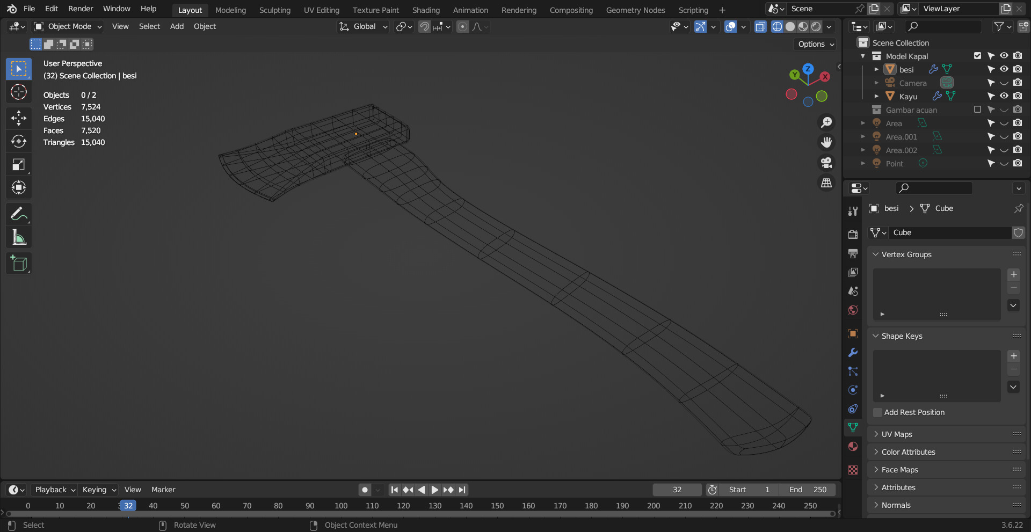Image resolution: width=1031 pixels, height=532 pixels.
Task: Open the Playback dropdown in timeline
Action: click(x=55, y=490)
